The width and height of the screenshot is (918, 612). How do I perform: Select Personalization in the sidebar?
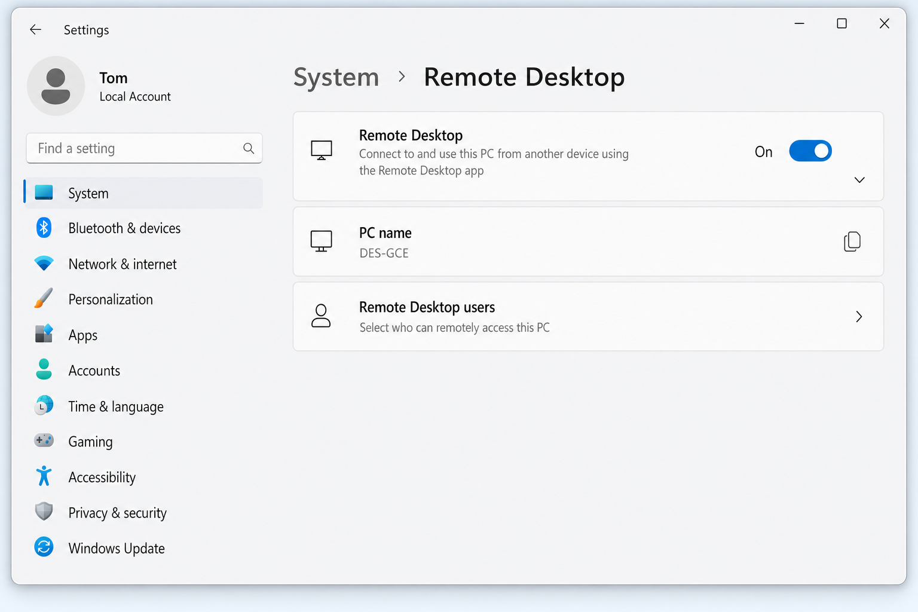tap(143, 299)
